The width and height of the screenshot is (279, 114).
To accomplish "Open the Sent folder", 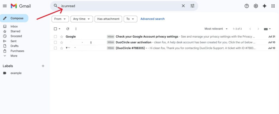I will pos(13,41).
